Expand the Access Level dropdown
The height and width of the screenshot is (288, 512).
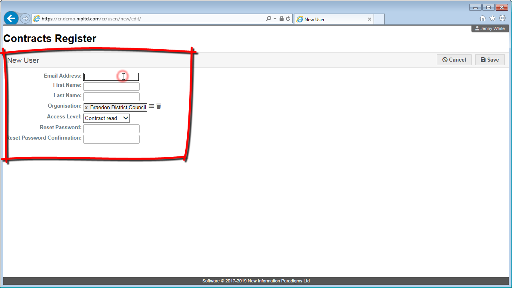click(106, 118)
